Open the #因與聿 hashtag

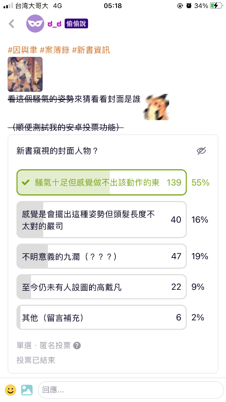pyautogui.click(x=22, y=50)
